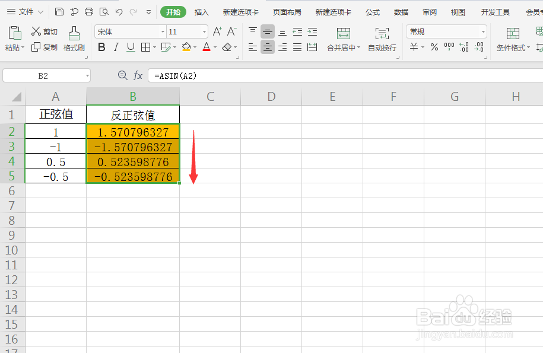Align text to vertical middle

[x=267, y=31]
